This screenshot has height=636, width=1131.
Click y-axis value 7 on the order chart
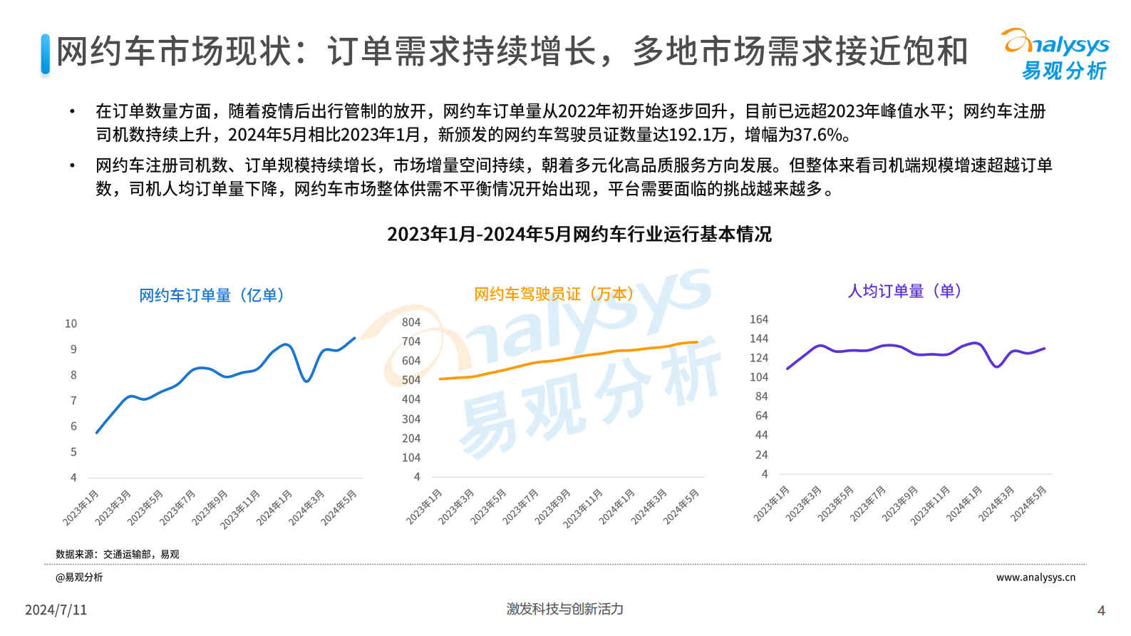(73, 401)
